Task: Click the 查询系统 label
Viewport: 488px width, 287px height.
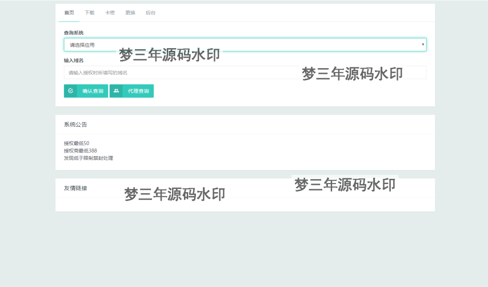Action: pyautogui.click(x=74, y=33)
